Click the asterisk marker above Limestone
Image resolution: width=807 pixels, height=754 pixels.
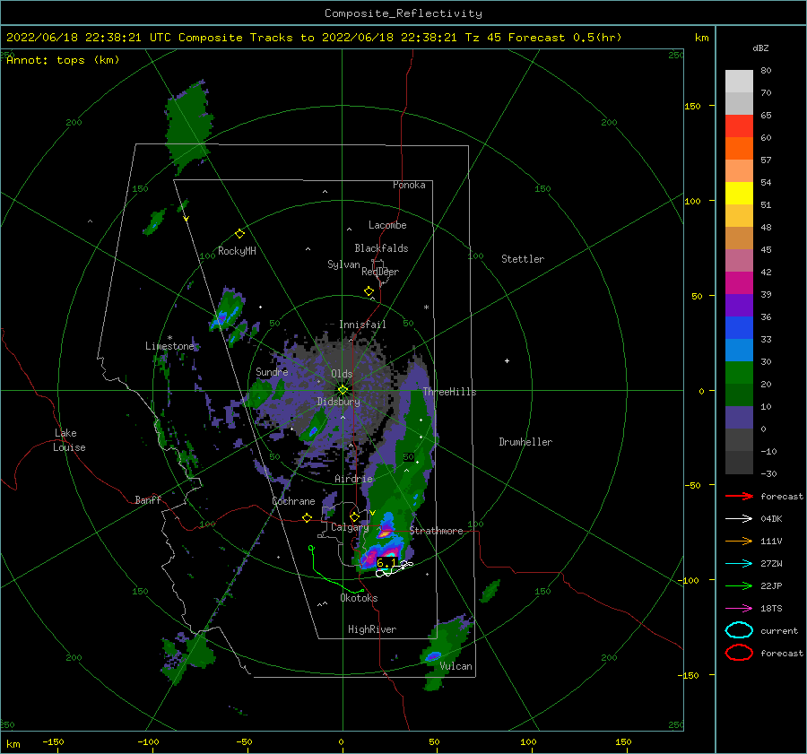[169, 339]
